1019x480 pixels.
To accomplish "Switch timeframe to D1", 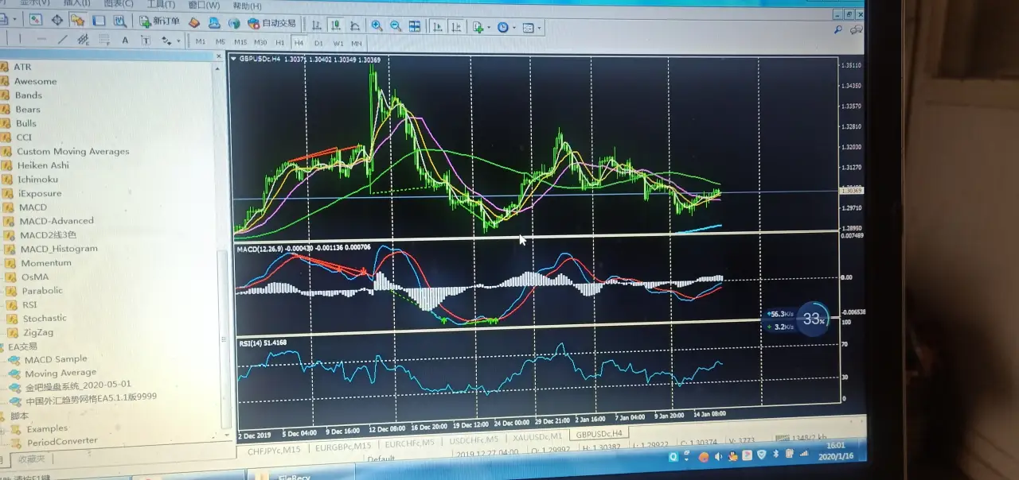I will [x=318, y=43].
